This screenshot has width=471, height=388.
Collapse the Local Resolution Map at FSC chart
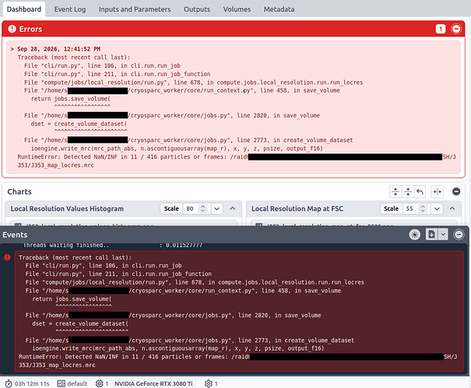452,208
